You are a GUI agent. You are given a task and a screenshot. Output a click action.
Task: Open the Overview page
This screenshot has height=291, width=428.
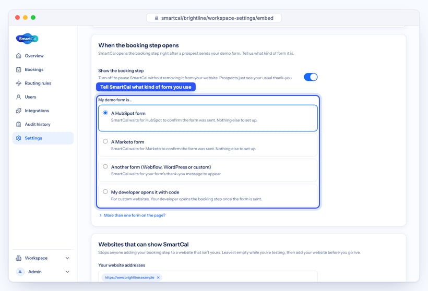(x=43, y=56)
